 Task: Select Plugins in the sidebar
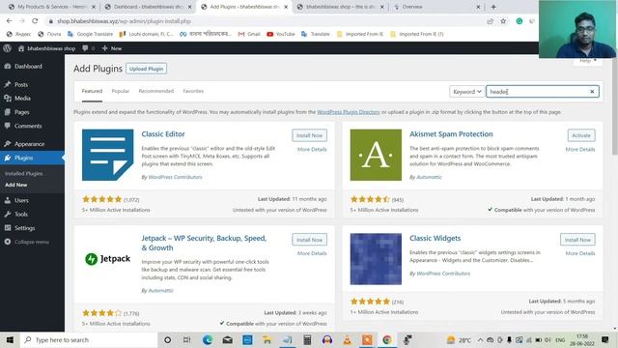[32, 158]
